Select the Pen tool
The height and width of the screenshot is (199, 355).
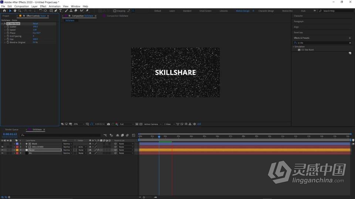click(56, 11)
